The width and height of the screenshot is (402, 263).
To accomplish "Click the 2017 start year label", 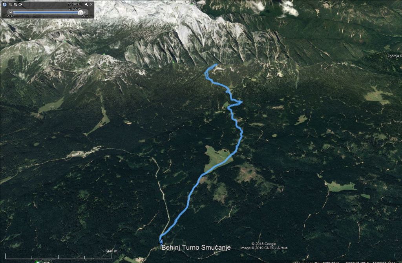I will pos(11,16).
